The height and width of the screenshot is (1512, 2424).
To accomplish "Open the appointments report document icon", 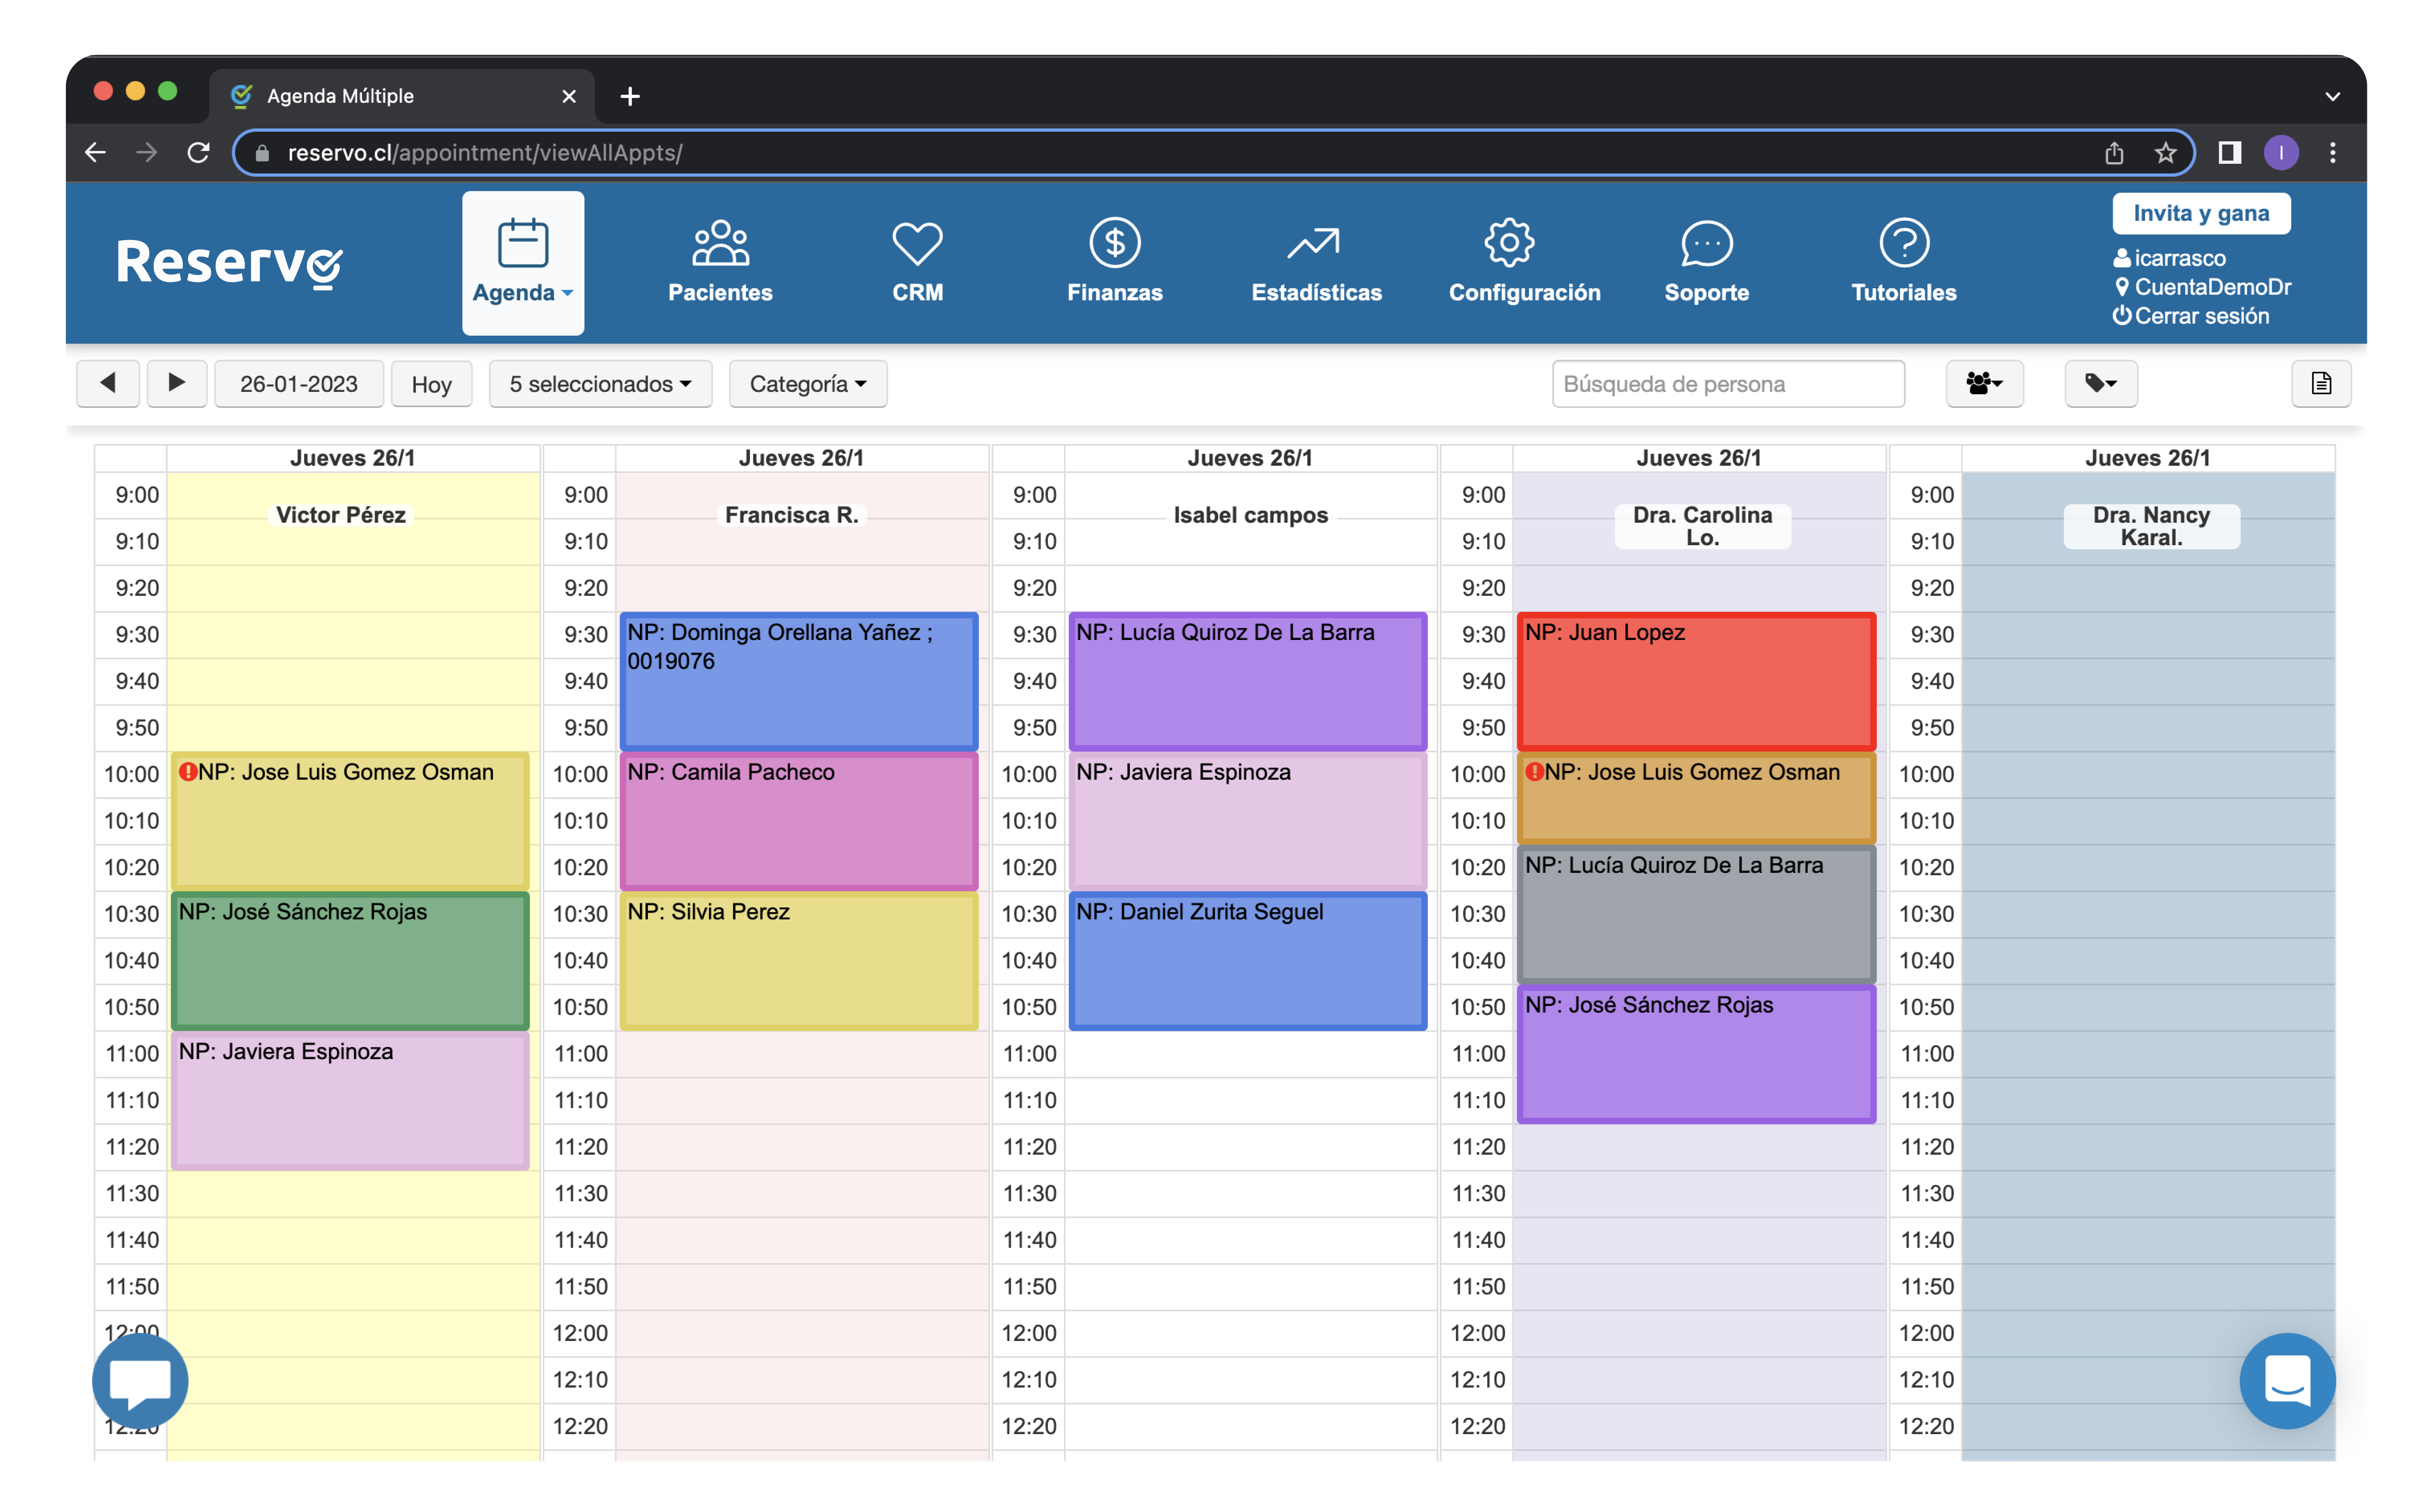I will coord(2321,383).
